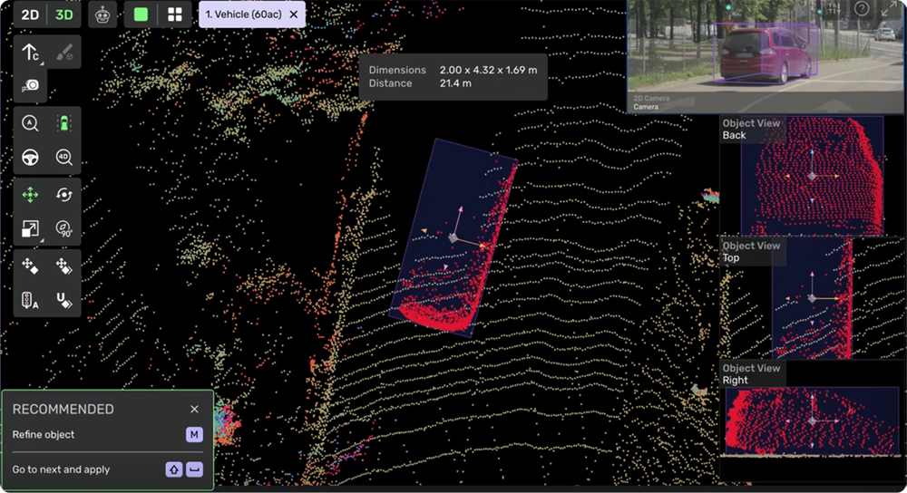The height and width of the screenshot is (493, 907).
Task: Click the rotate 90° icon
Action: [x=63, y=228]
